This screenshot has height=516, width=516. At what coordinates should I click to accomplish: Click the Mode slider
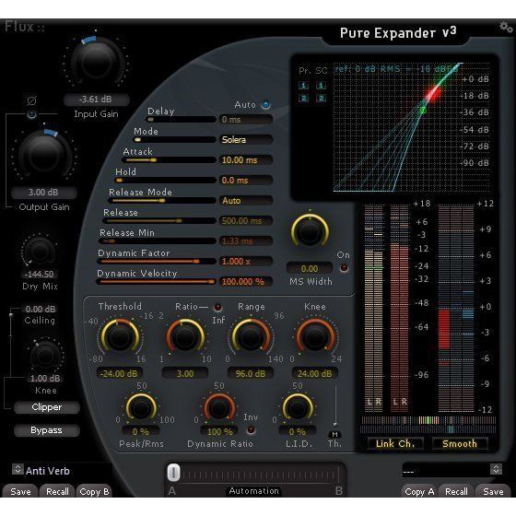[x=174, y=139]
